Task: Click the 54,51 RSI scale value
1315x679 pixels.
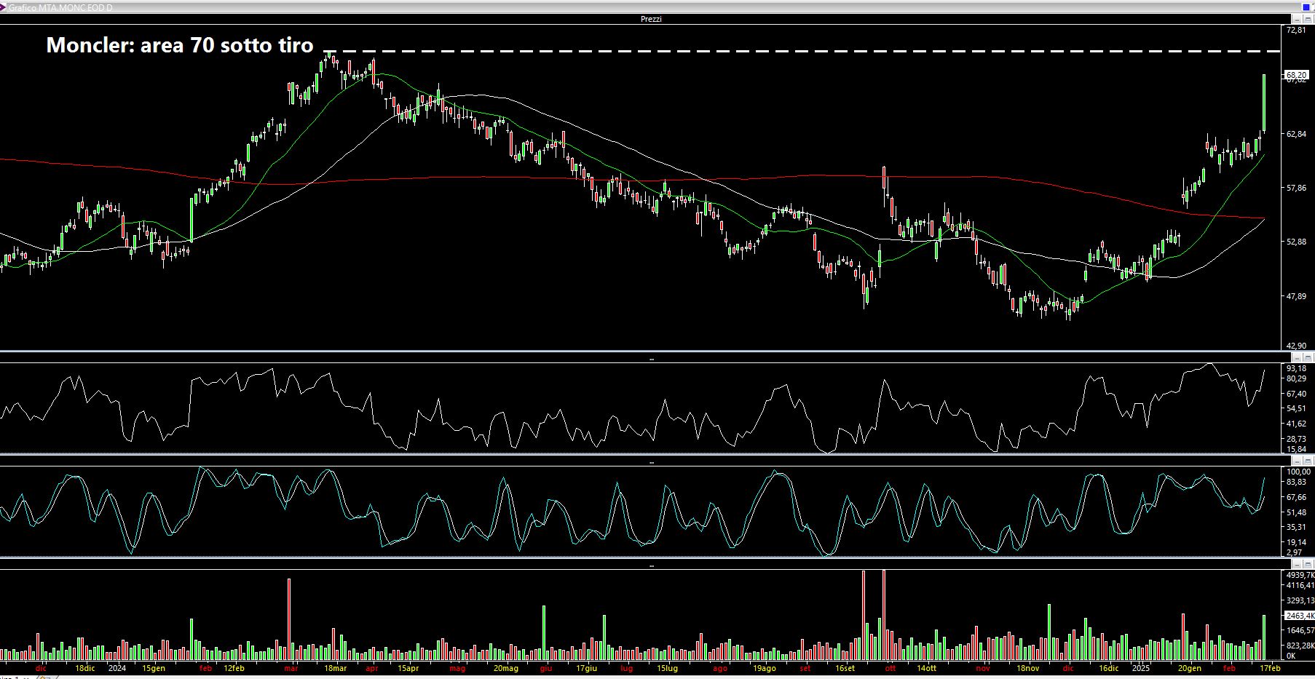Action: [x=1296, y=409]
